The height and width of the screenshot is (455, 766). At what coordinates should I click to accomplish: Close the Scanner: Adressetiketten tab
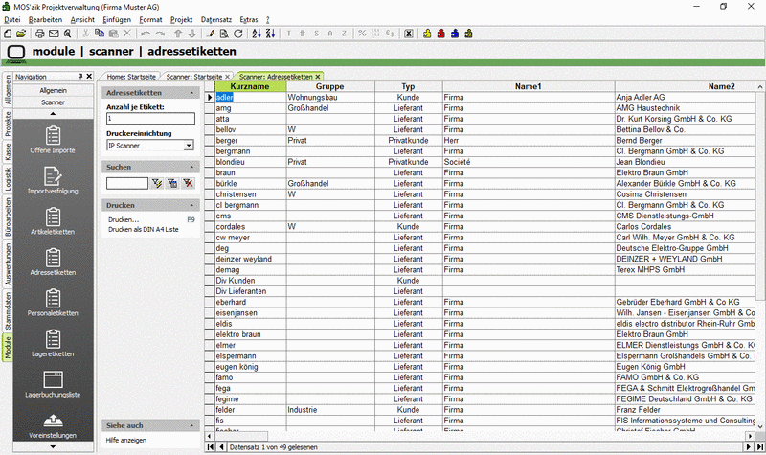pos(318,77)
